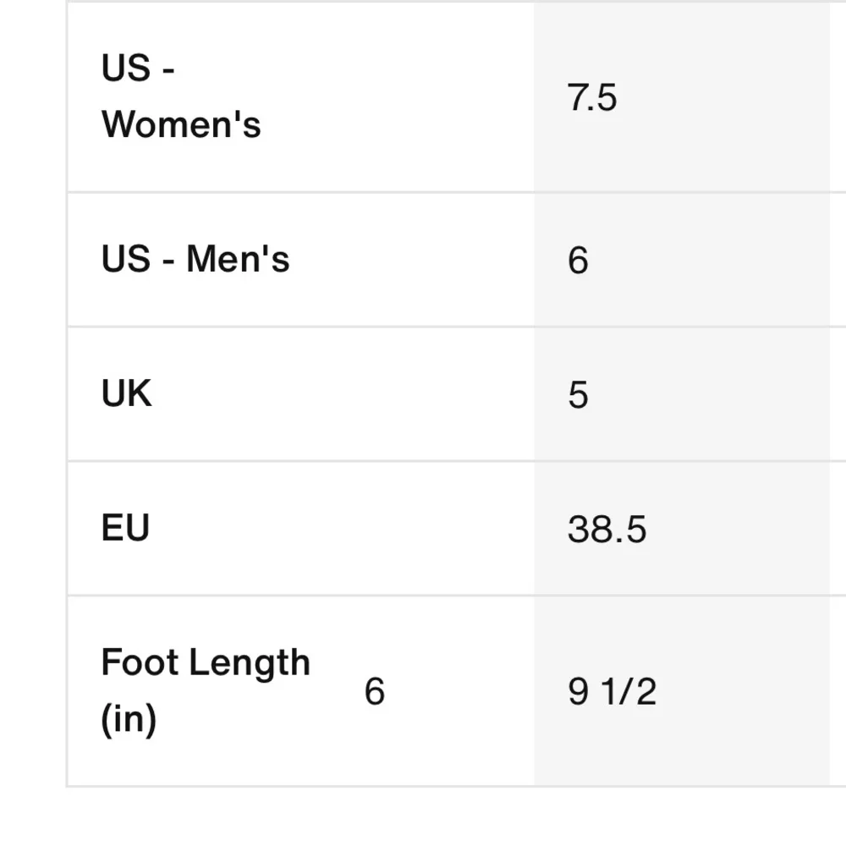
Task: Click the blank cell right of UK 5
Action: [837, 395]
